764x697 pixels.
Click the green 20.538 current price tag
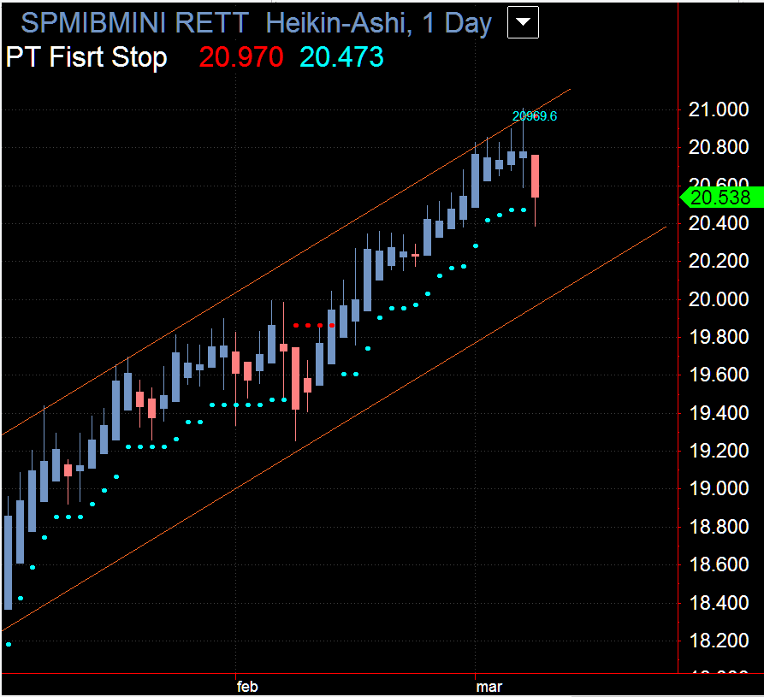[x=721, y=198]
